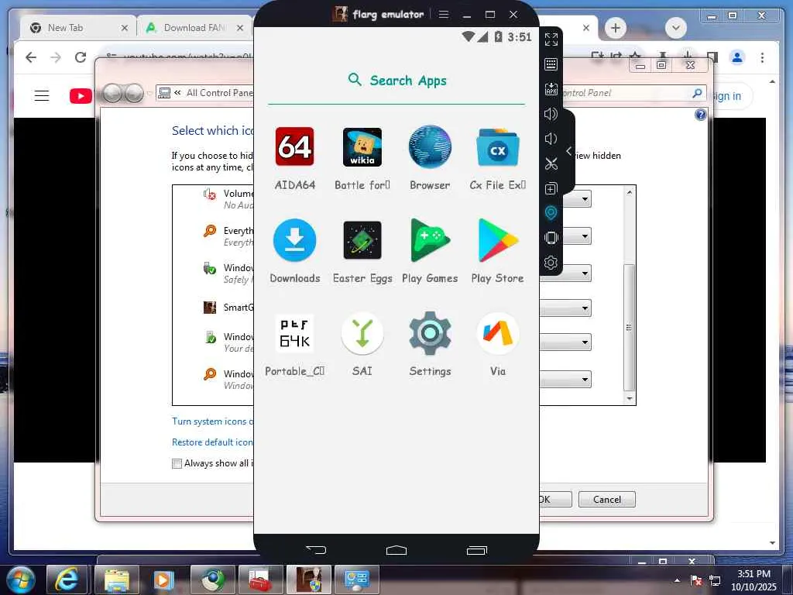The width and height of the screenshot is (793, 595).
Task: Click the icon list scroll-down arrow
Action: pyautogui.click(x=629, y=399)
